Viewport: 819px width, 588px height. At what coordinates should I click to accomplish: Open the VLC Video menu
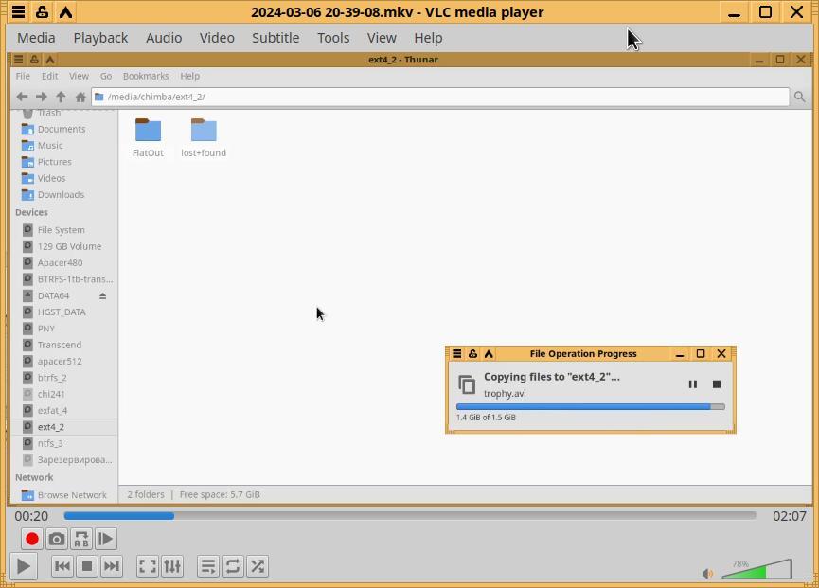point(217,38)
